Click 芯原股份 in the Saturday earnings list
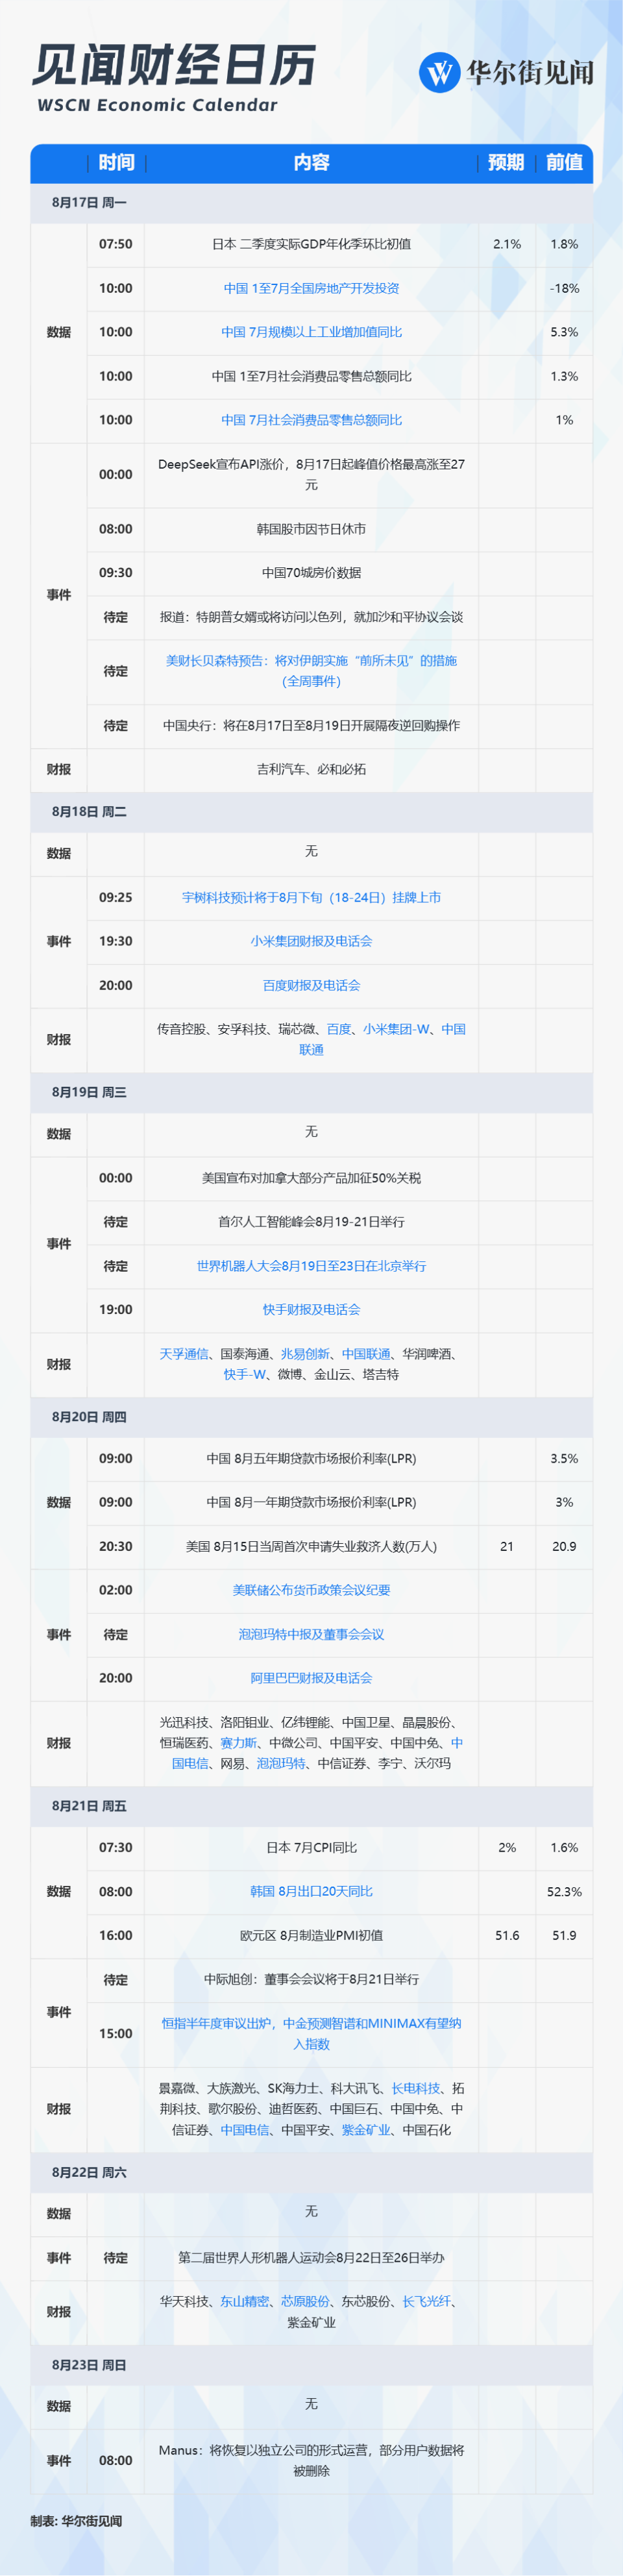The image size is (623, 2576). point(305,2302)
